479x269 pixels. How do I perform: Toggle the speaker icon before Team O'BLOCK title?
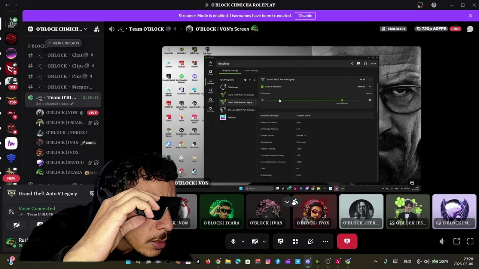click(x=112, y=29)
